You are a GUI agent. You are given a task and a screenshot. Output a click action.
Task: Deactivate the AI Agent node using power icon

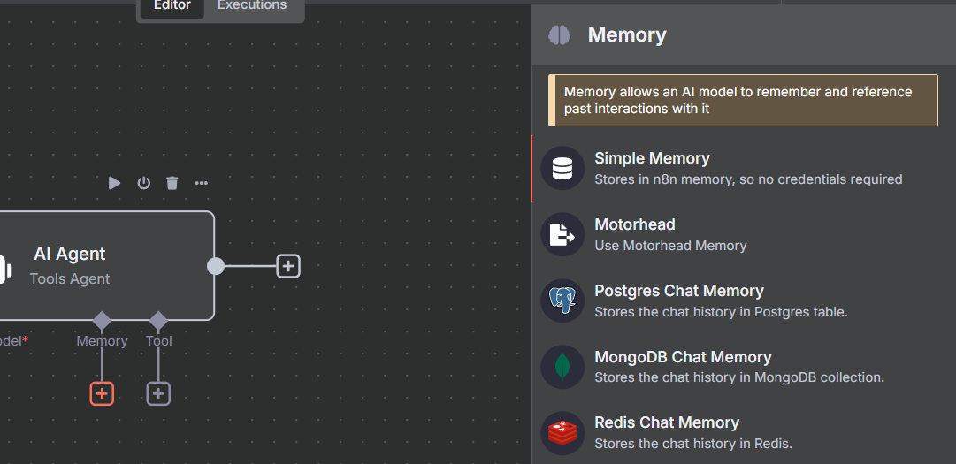pos(143,183)
